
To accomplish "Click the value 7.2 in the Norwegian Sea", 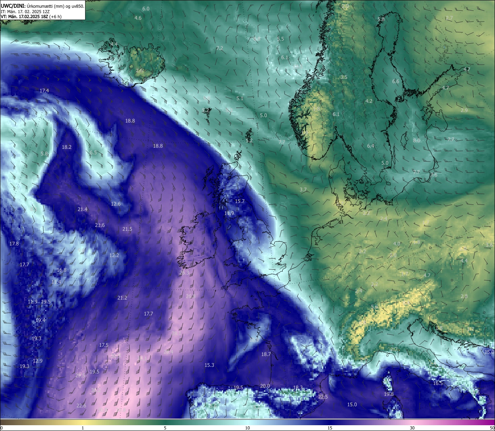I will pyautogui.click(x=220, y=48).
